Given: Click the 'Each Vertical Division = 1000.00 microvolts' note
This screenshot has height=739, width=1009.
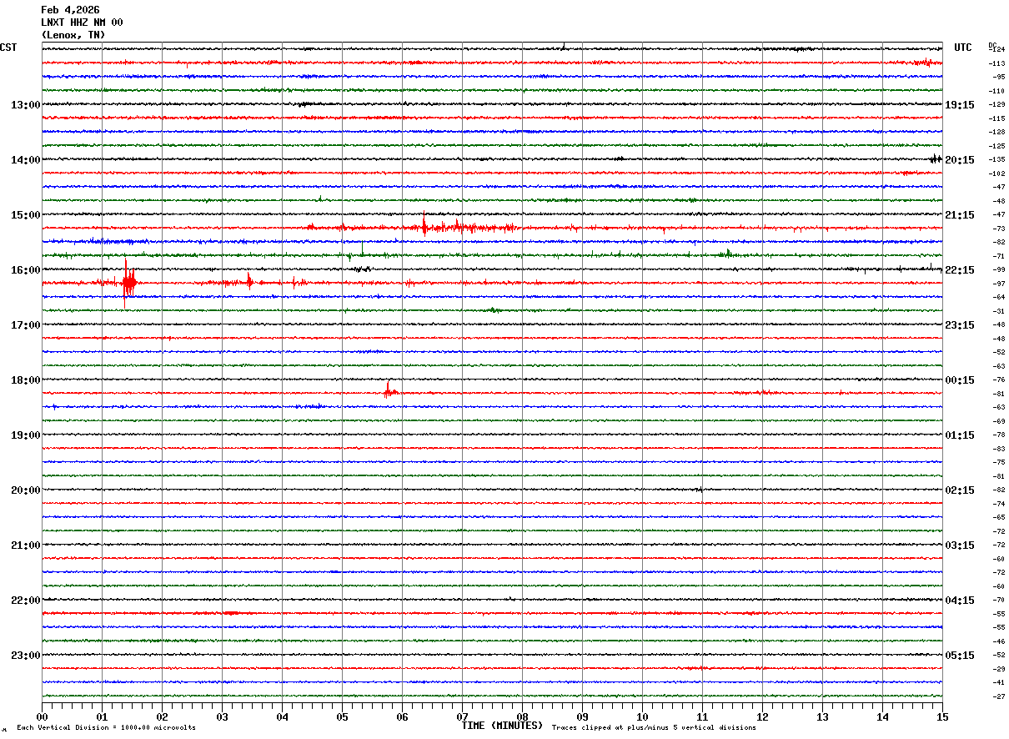Looking at the screenshot, I should (x=106, y=728).
